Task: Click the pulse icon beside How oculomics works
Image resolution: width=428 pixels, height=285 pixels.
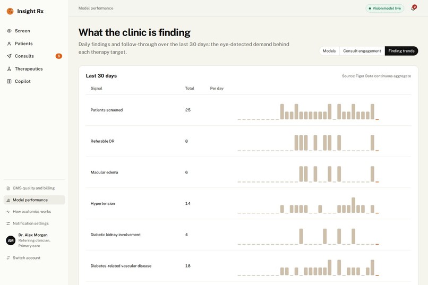Action: pos(8,212)
